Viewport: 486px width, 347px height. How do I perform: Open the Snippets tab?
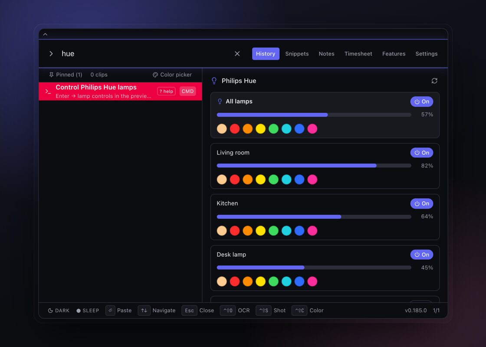coord(297,54)
